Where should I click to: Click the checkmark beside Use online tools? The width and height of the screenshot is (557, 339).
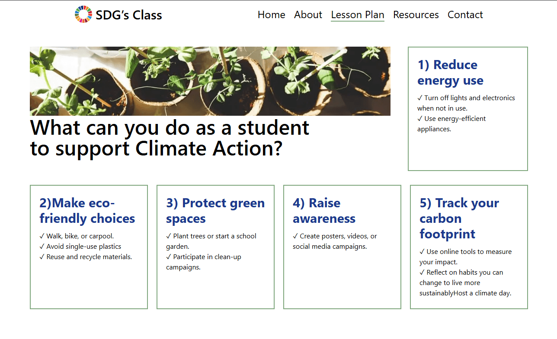422,252
